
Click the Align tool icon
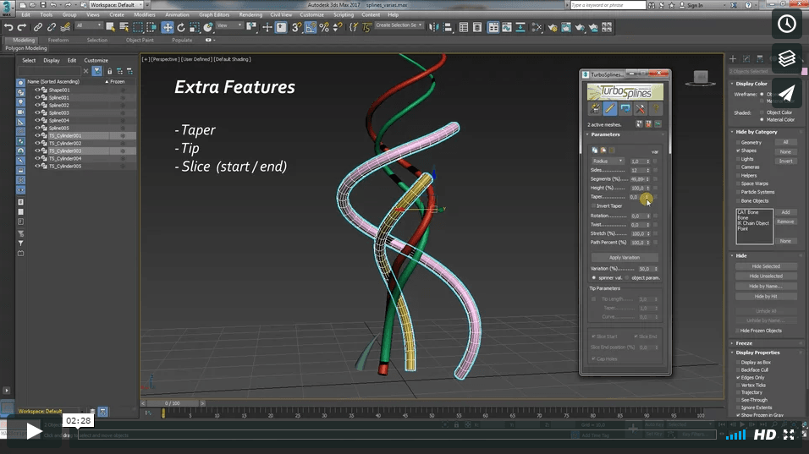(x=448, y=27)
